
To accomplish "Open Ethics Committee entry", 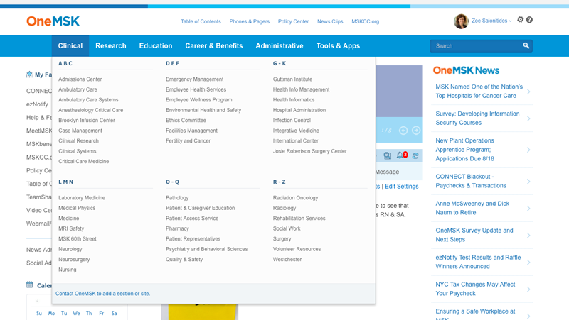I will [x=186, y=120].
